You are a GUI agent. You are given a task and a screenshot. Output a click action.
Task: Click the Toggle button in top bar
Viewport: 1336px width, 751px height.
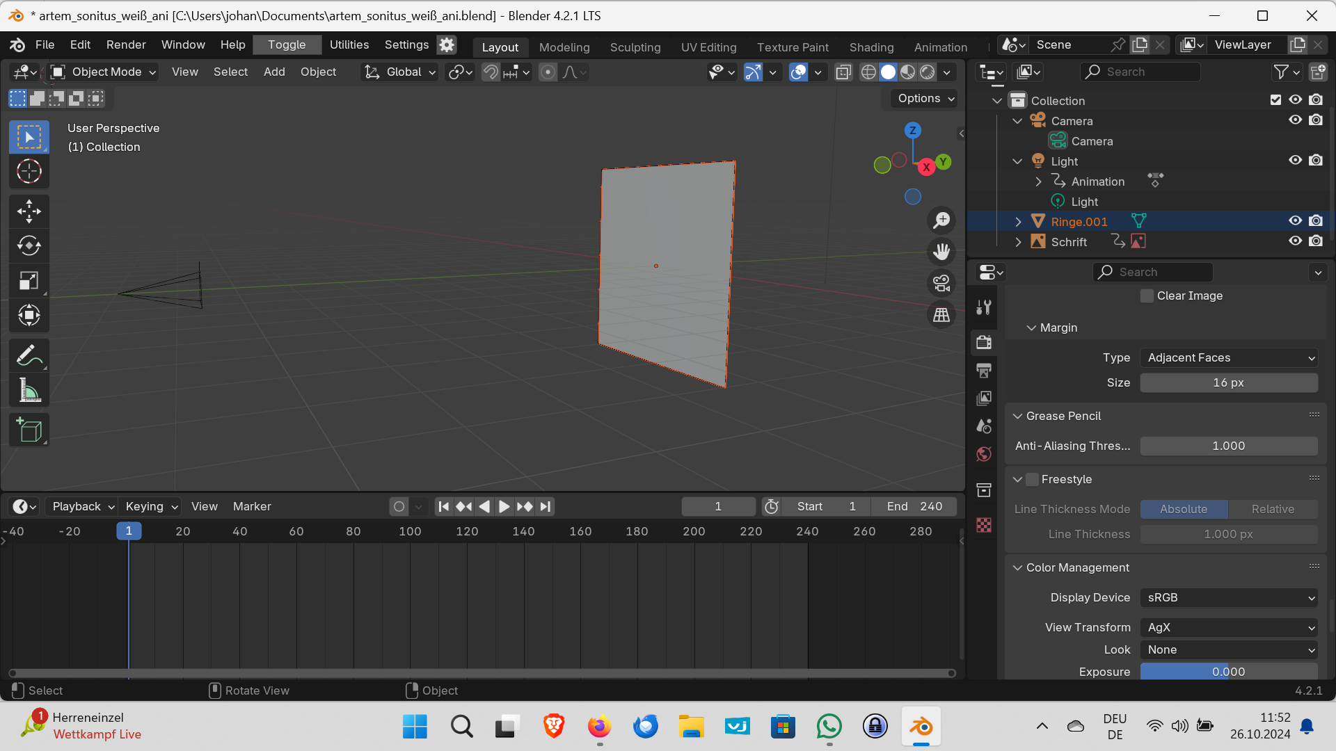[287, 45]
